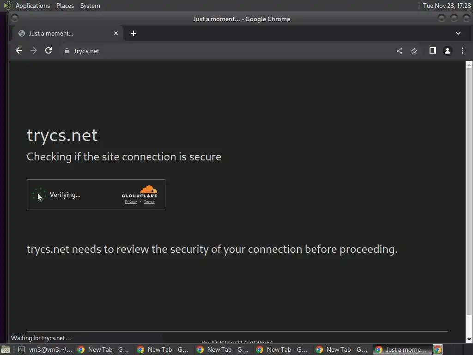Open the Chrome three-dot menu
The image size is (473, 355).
462,51
